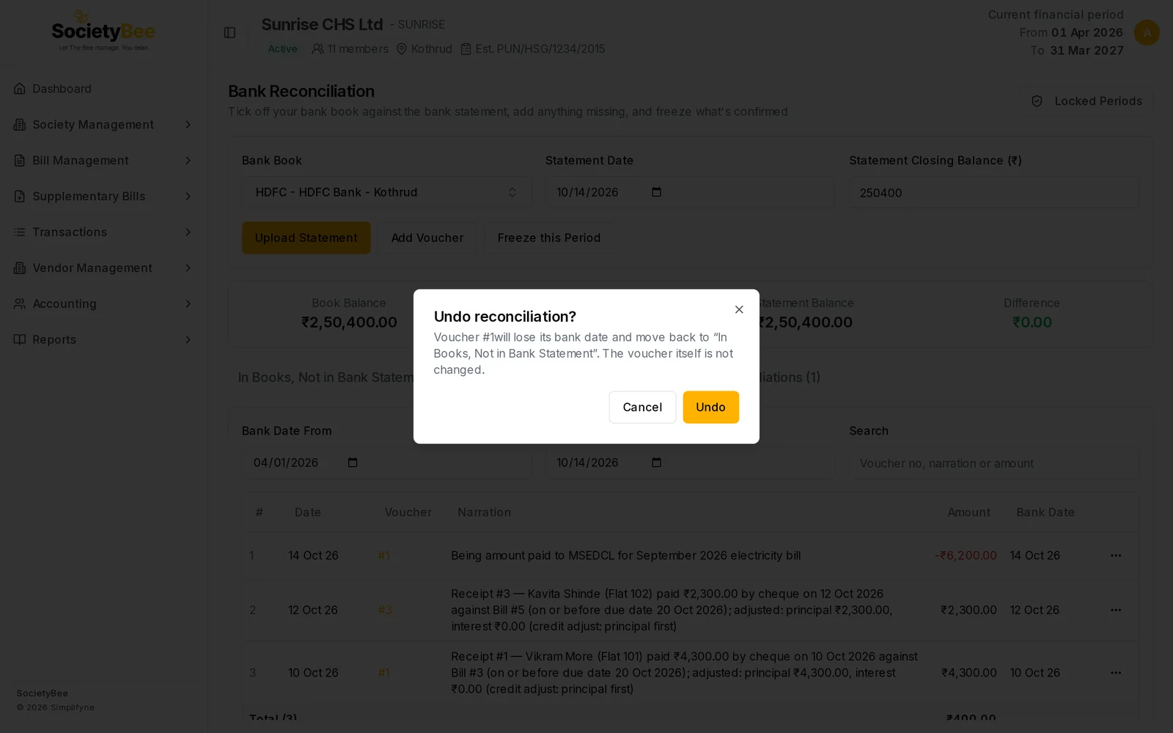
Task: Click the SocietyBee logo
Action: [103, 32]
